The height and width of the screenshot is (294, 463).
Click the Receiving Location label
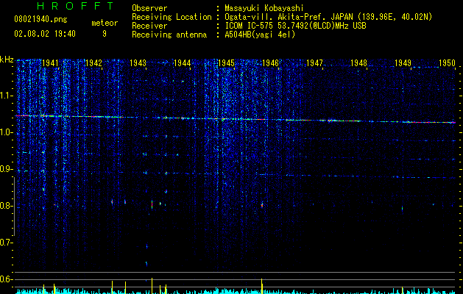(x=172, y=17)
